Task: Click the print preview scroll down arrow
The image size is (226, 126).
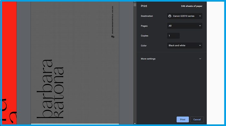Action: [135, 123]
